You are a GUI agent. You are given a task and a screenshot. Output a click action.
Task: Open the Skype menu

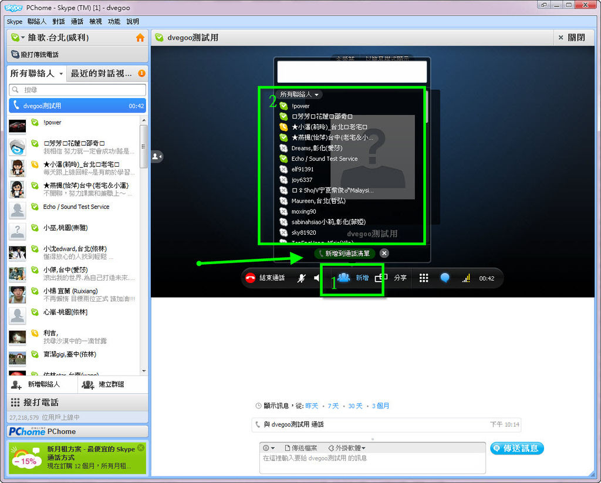point(14,22)
